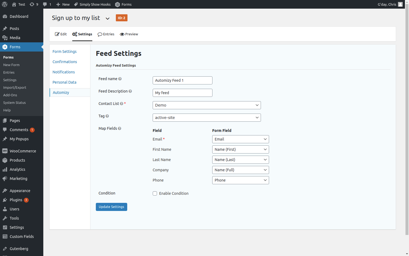
Task: Open the Forms admin bar item
Action: click(x=123, y=4)
